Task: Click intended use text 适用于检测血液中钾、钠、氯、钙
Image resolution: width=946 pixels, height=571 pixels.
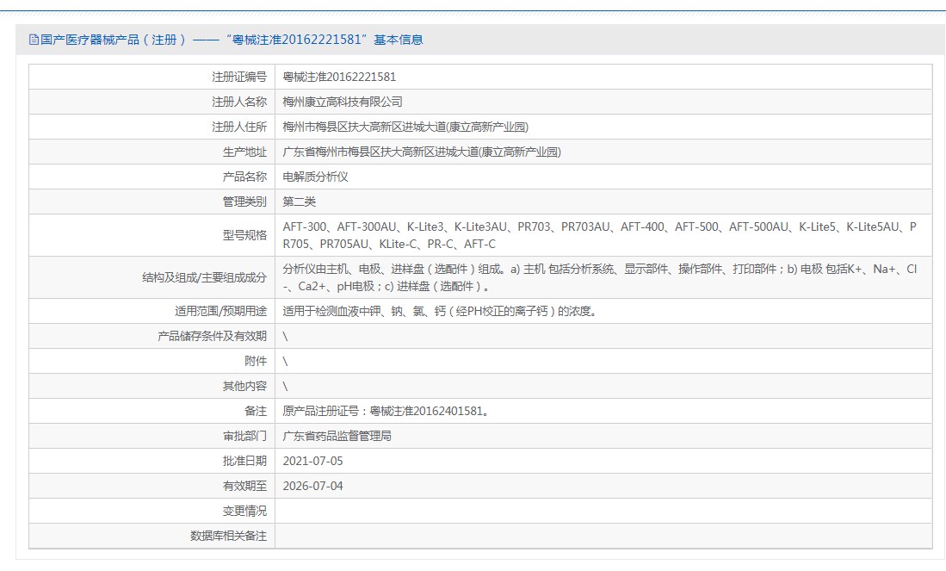Action: (439, 312)
